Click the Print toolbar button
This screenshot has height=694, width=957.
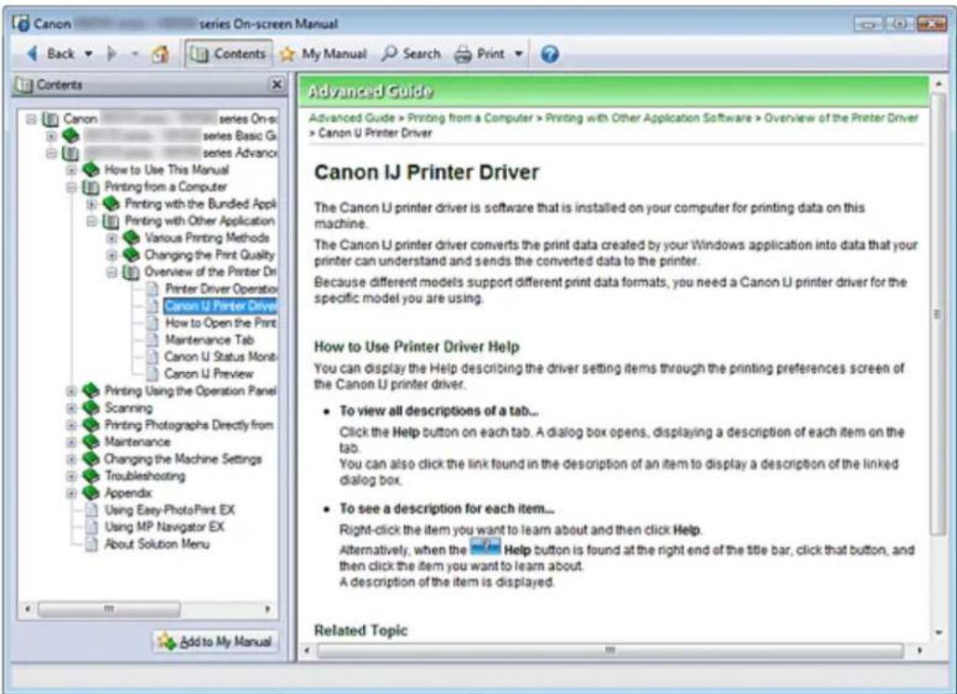pyautogui.click(x=480, y=54)
